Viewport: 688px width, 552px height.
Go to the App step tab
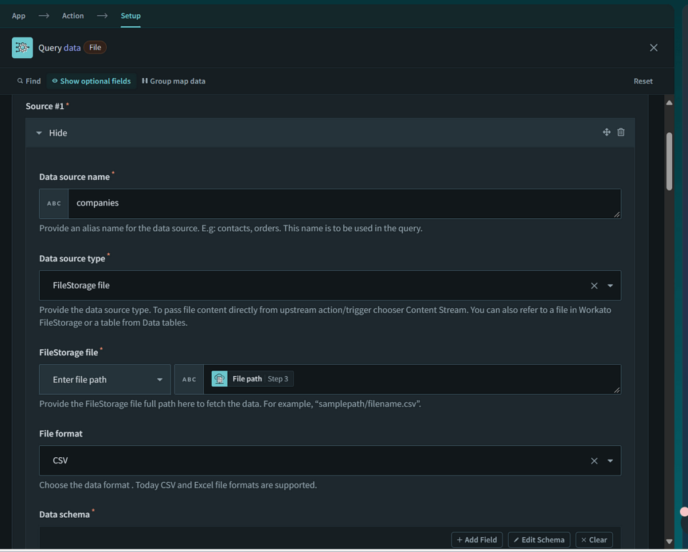click(19, 15)
